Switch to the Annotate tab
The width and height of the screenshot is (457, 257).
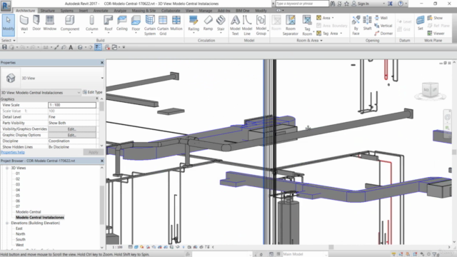click(x=101, y=11)
